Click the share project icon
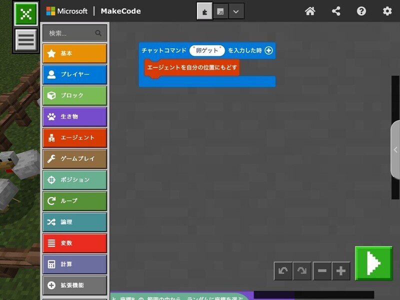 click(x=336, y=11)
